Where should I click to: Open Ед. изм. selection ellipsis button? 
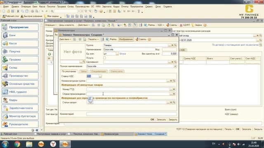(117, 54)
